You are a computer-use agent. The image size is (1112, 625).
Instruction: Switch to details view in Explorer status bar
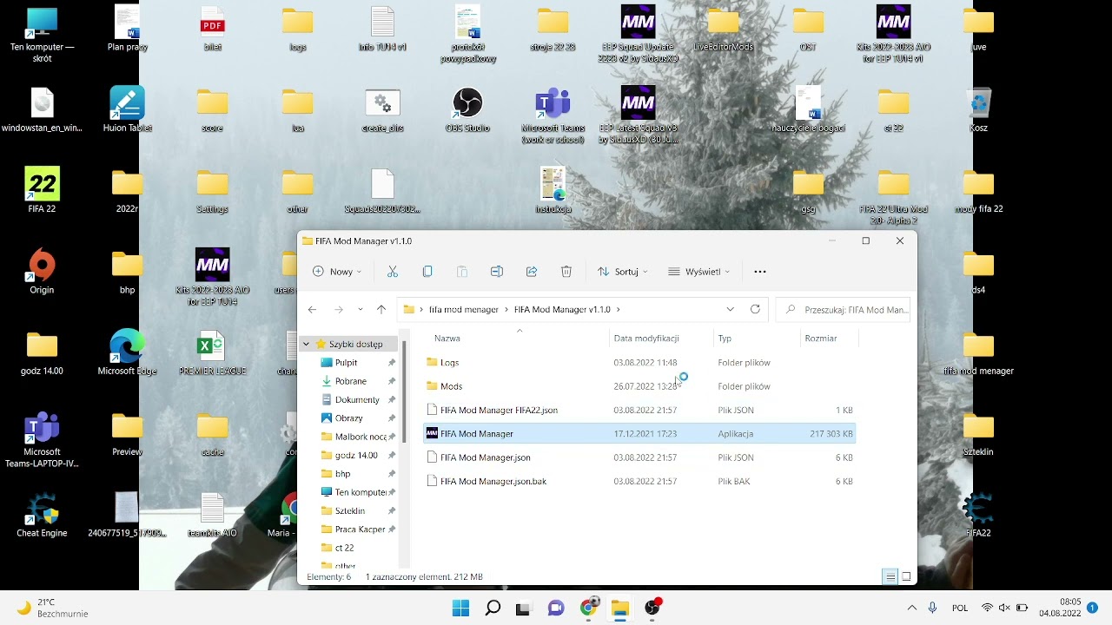coord(890,576)
